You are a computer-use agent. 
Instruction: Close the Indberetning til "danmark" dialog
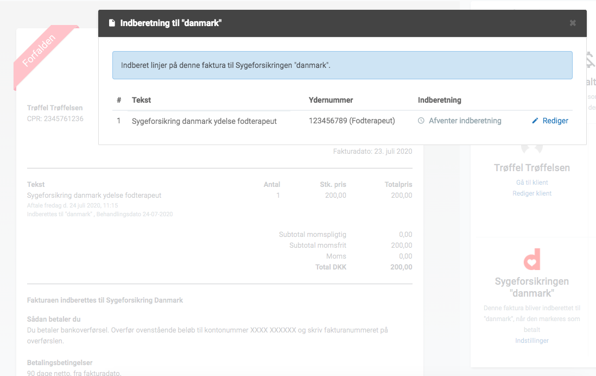[x=573, y=23]
